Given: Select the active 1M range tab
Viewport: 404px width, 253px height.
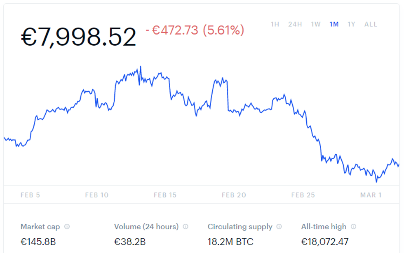Looking at the screenshot, I should pyautogui.click(x=334, y=24).
